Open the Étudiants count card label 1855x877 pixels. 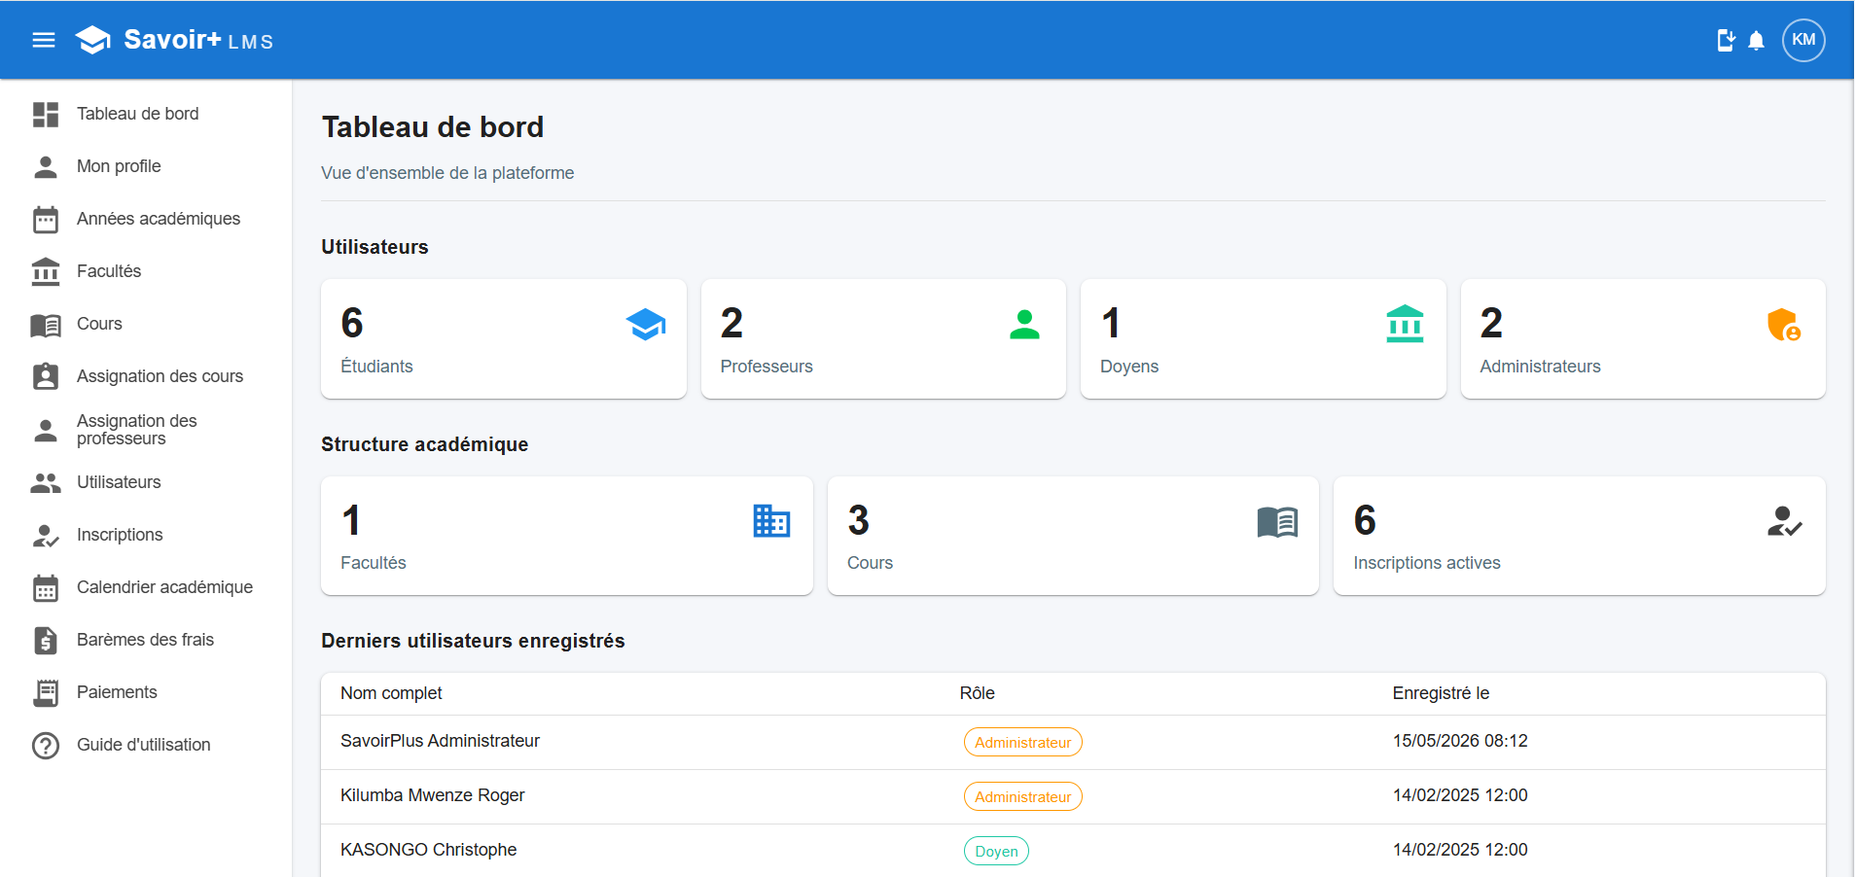(x=376, y=367)
